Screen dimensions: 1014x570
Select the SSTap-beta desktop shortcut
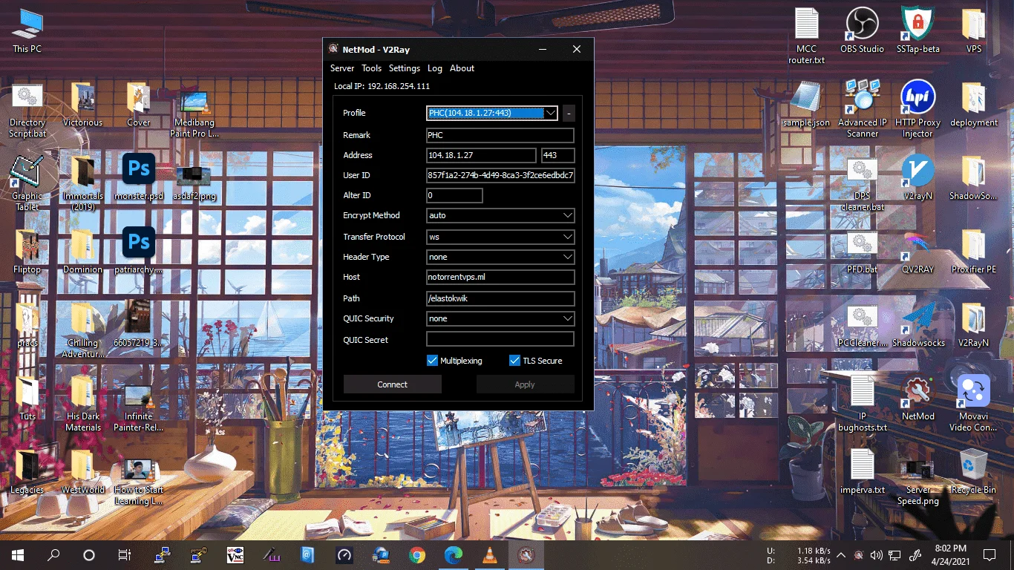coord(918,30)
